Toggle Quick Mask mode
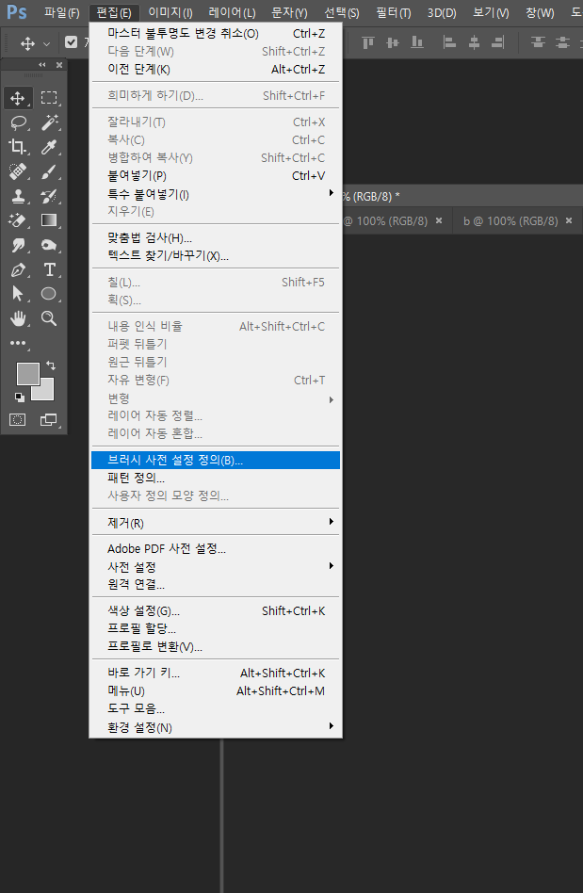583x893 pixels. point(18,420)
